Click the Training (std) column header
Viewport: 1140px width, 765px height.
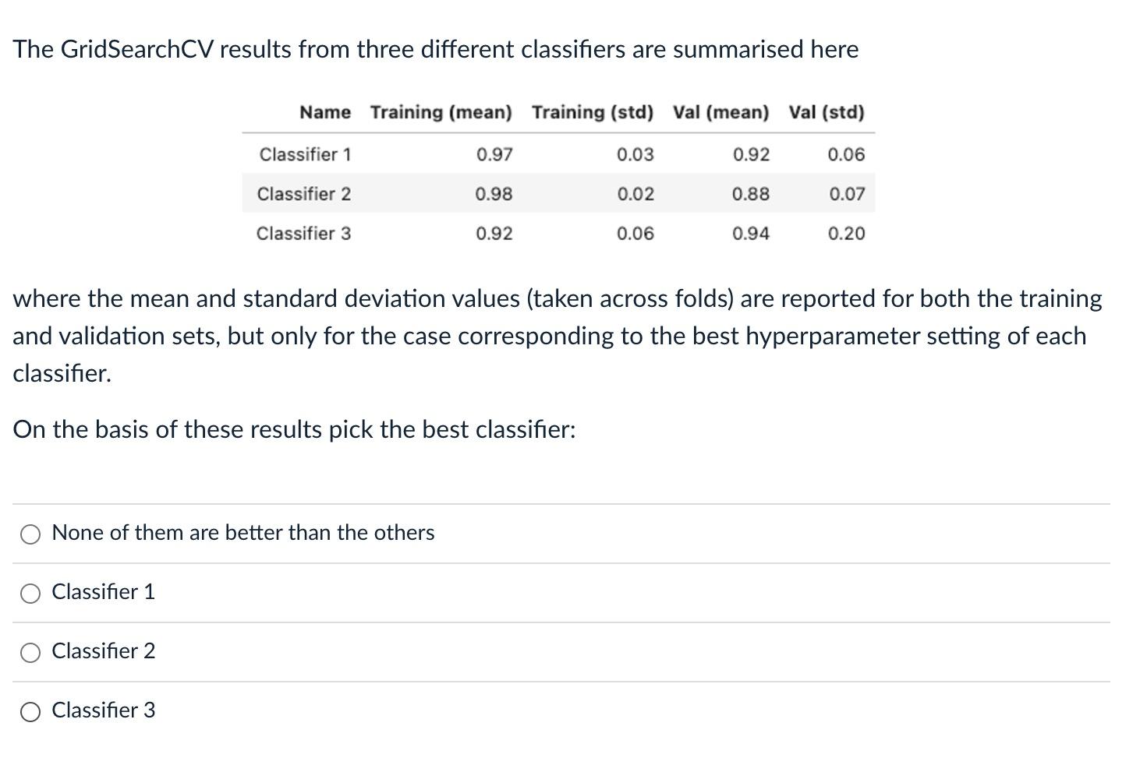(x=592, y=112)
